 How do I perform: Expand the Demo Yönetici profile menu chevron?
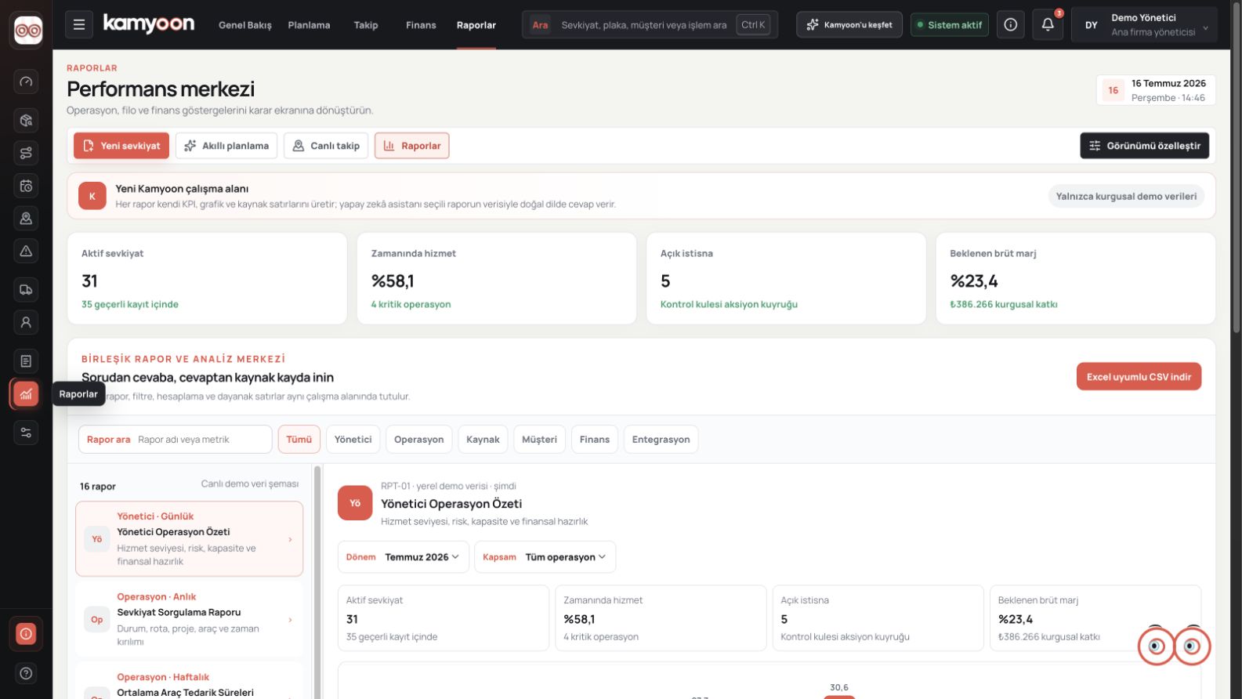(x=1205, y=27)
